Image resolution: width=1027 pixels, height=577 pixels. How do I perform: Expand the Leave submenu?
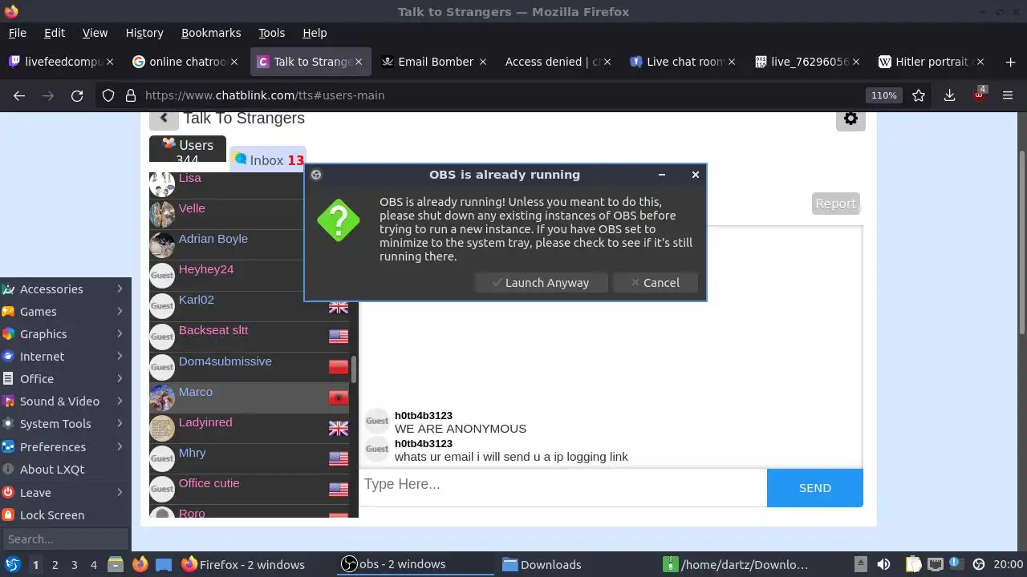[64, 493]
